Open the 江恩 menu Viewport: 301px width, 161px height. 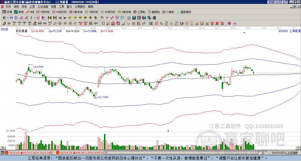tap(32, 7)
